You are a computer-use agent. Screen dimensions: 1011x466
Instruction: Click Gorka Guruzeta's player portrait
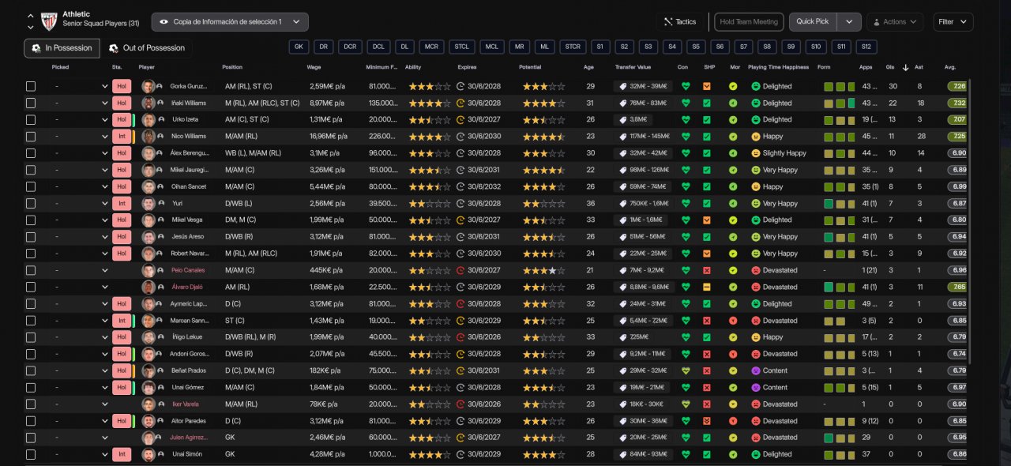[148, 87]
